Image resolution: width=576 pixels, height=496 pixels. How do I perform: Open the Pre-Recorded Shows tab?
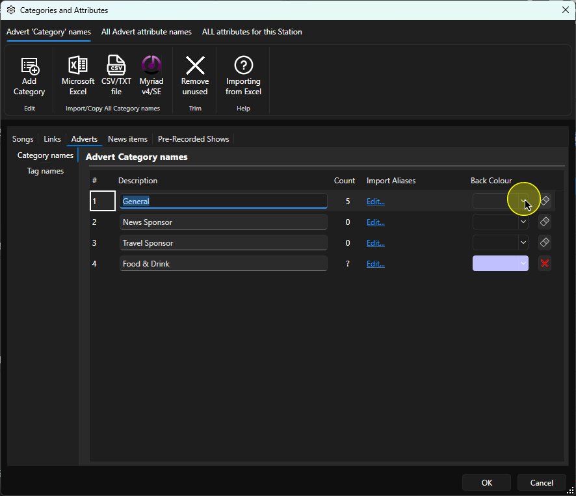(194, 139)
